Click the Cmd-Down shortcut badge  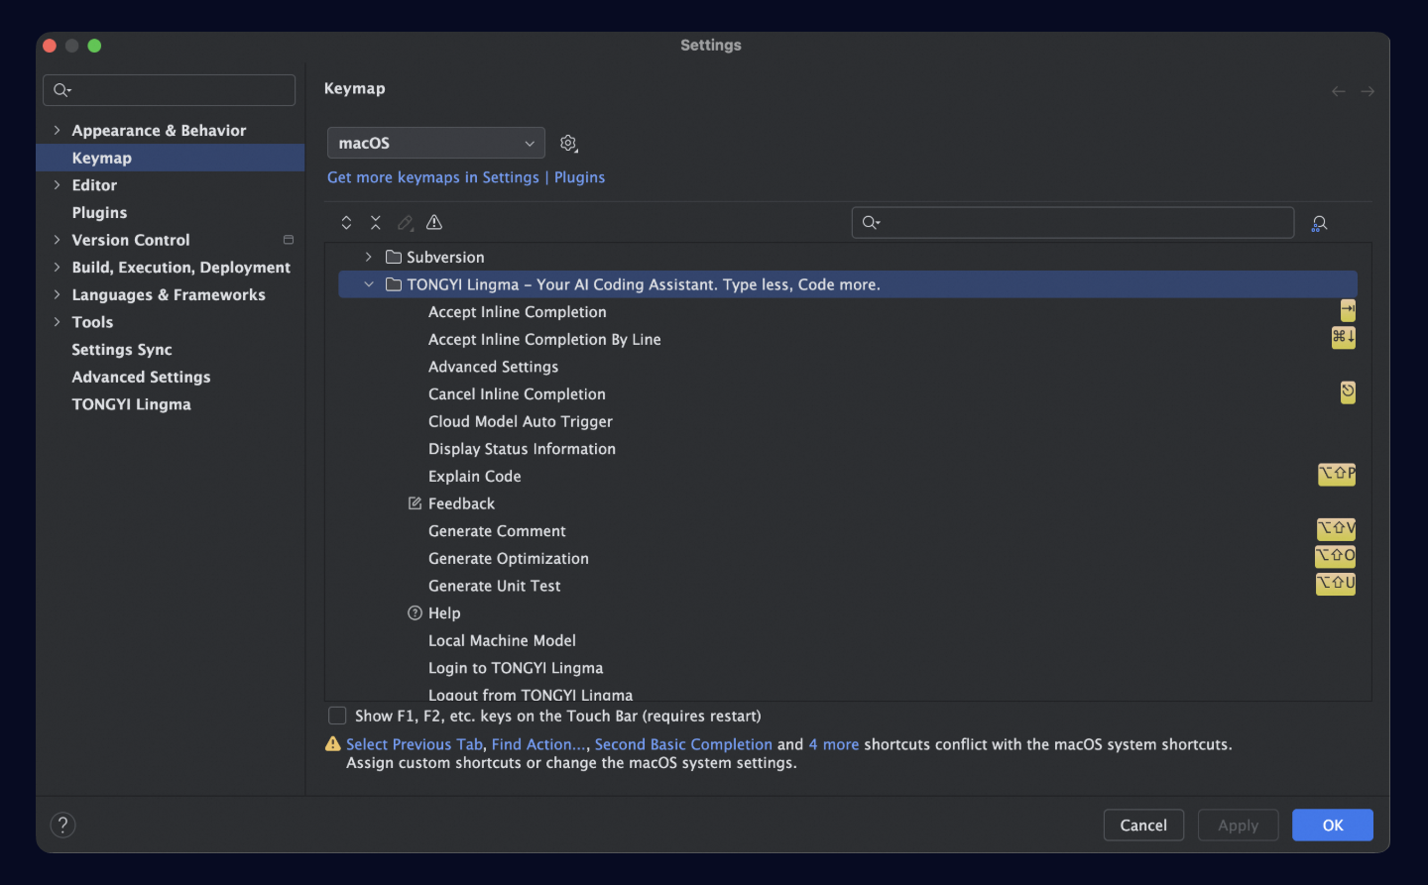click(1343, 338)
